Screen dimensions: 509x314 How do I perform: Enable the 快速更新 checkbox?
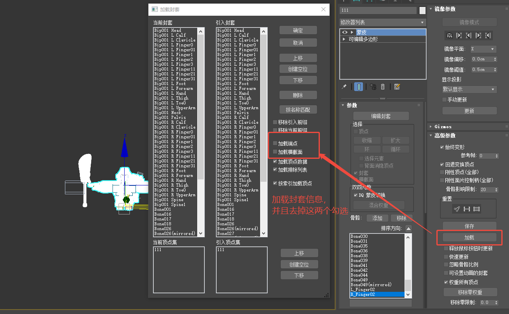(x=446, y=257)
